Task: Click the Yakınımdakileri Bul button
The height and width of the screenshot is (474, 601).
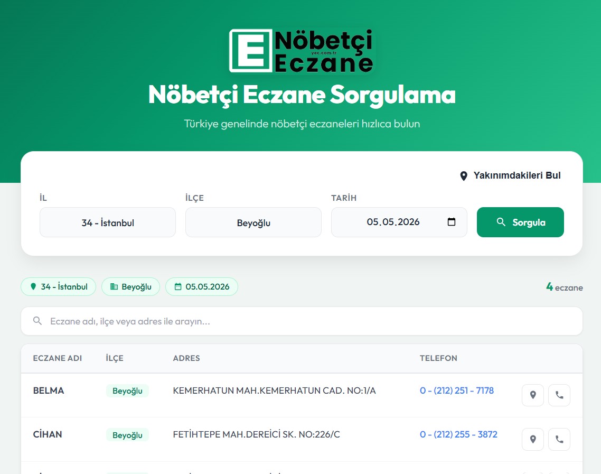Action: click(x=510, y=175)
